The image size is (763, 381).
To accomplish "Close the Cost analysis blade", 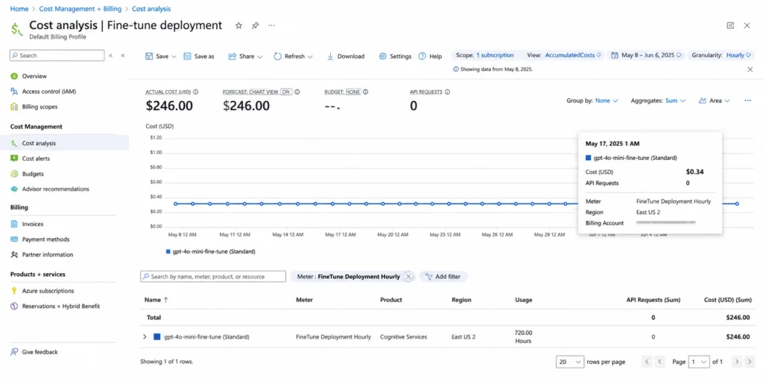I will point(747,25).
